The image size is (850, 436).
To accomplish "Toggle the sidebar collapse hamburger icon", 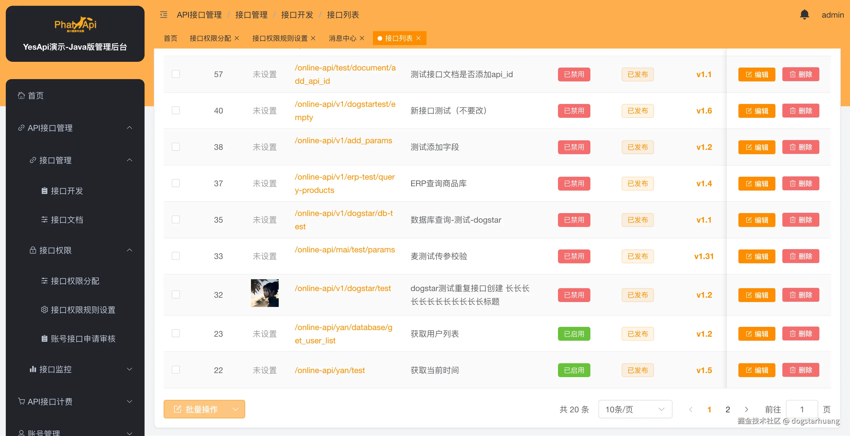I will click(164, 15).
